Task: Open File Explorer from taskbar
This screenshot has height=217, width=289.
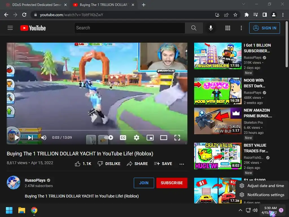Action: pos(21,210)
